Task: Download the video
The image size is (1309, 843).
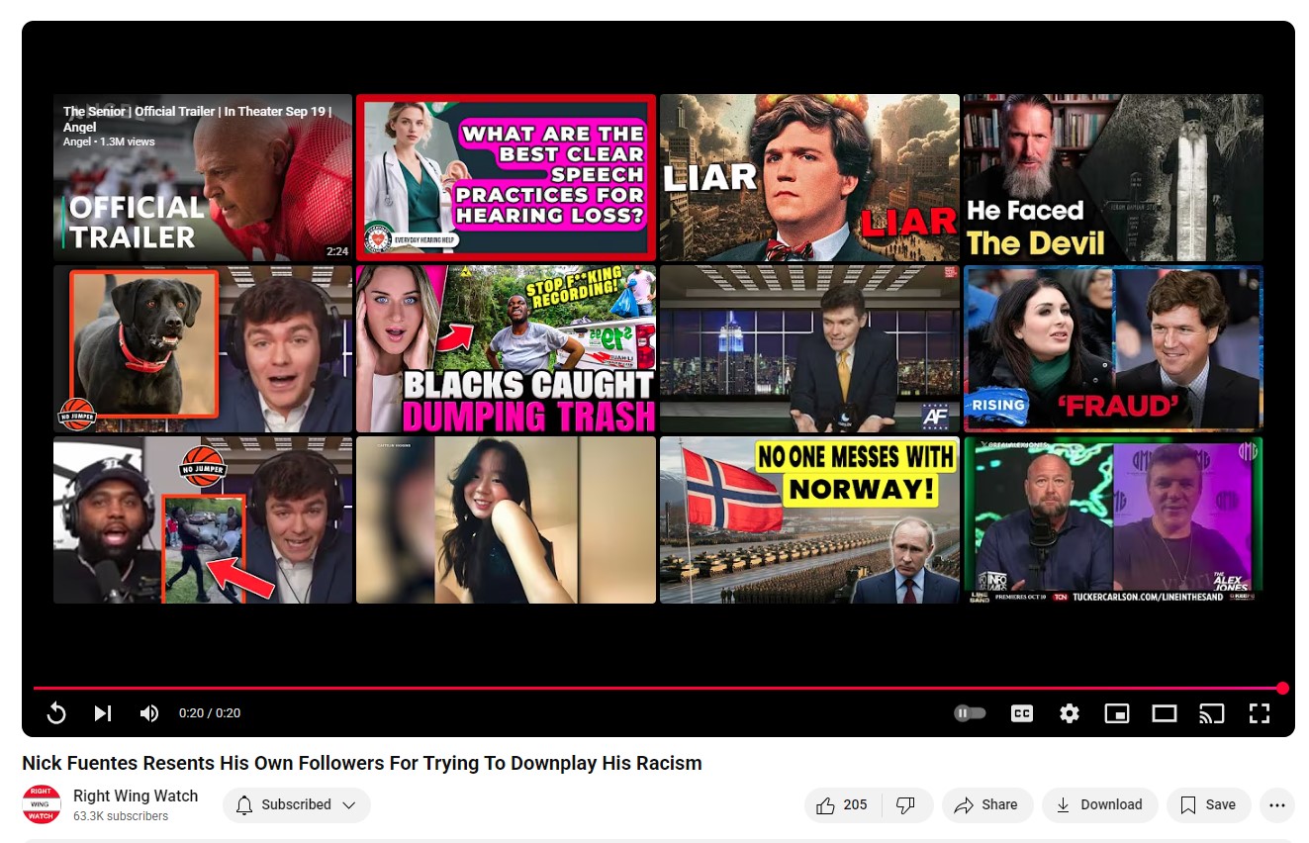Action: pos(1099,805)
